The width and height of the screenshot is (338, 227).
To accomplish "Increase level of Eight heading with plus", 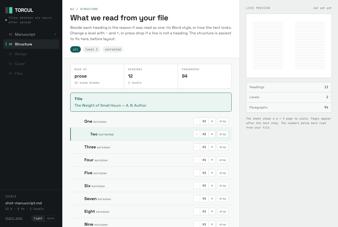I will (212, 211).
